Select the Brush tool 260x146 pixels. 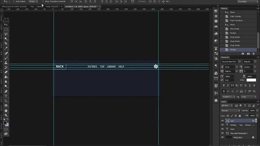coord(6,58)
